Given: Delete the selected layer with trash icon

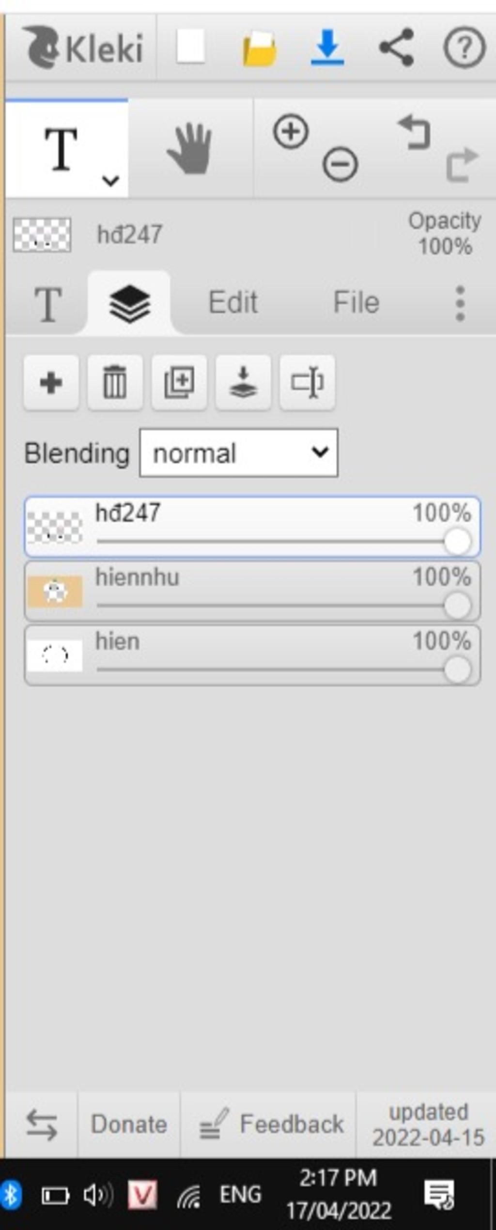Looking at the screenshot, I should pos(115,383).
